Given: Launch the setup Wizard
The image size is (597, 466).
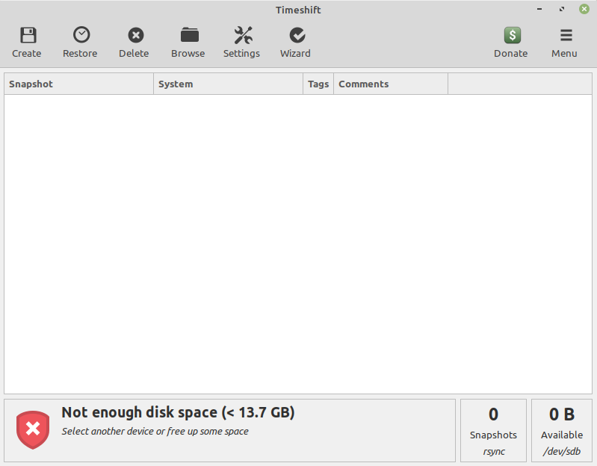Looking at the screenshot, I should (x=296, y=35).
